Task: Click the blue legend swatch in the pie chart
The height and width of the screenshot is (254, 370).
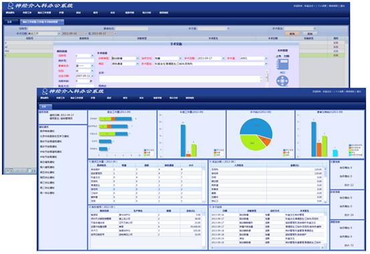Action: 285,150
